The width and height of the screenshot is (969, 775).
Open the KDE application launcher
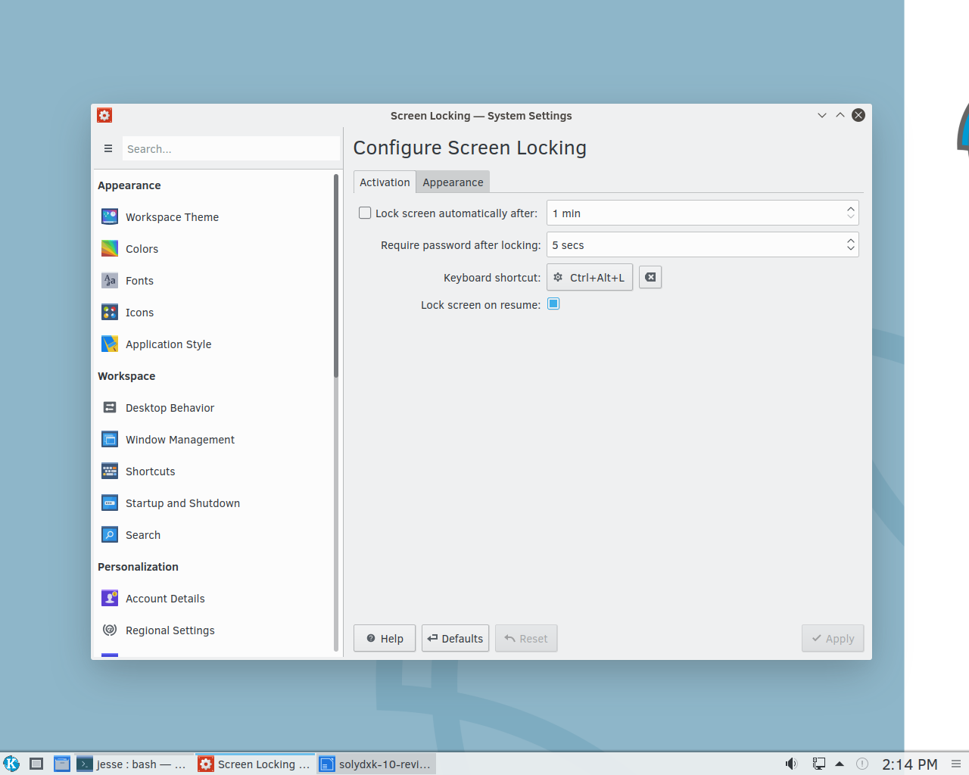pos(11,764)
